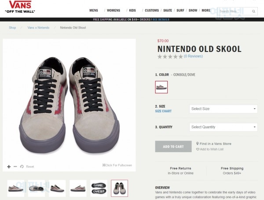The width and height of the screenshot is (264, 200).
Task: Open the More menu
Action: (x=206, y=11)
